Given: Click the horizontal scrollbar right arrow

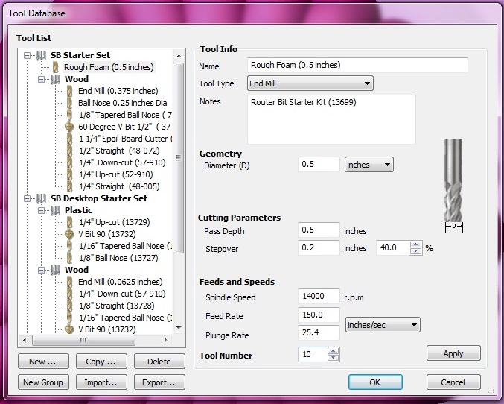Looking at the screenshot, I should point(166,340).
